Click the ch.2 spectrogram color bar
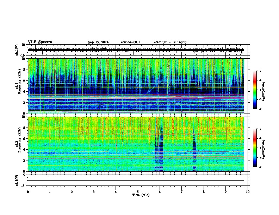279x215 pixels. click(255, 148)
